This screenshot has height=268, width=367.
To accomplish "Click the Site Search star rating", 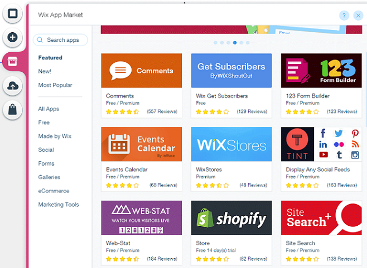I will 302,259.
